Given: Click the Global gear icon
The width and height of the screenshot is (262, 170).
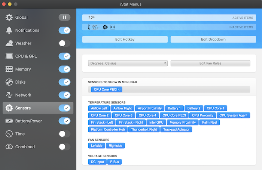Looking at the screenshot, I should coord(9,17).
